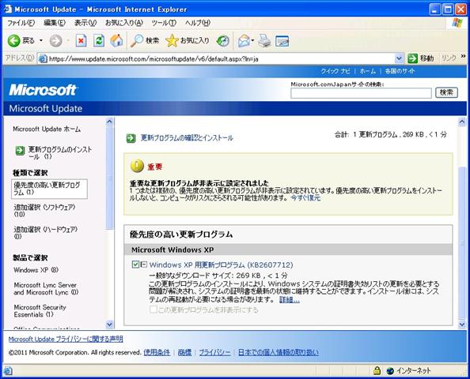Screen dimensions: 470x379
Task: Click review and install updates (確認とインストール) link
Action: (187, 138)
